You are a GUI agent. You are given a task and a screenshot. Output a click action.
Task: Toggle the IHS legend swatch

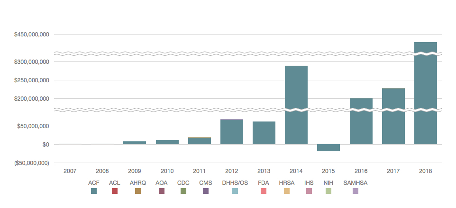tap(309, 191)
